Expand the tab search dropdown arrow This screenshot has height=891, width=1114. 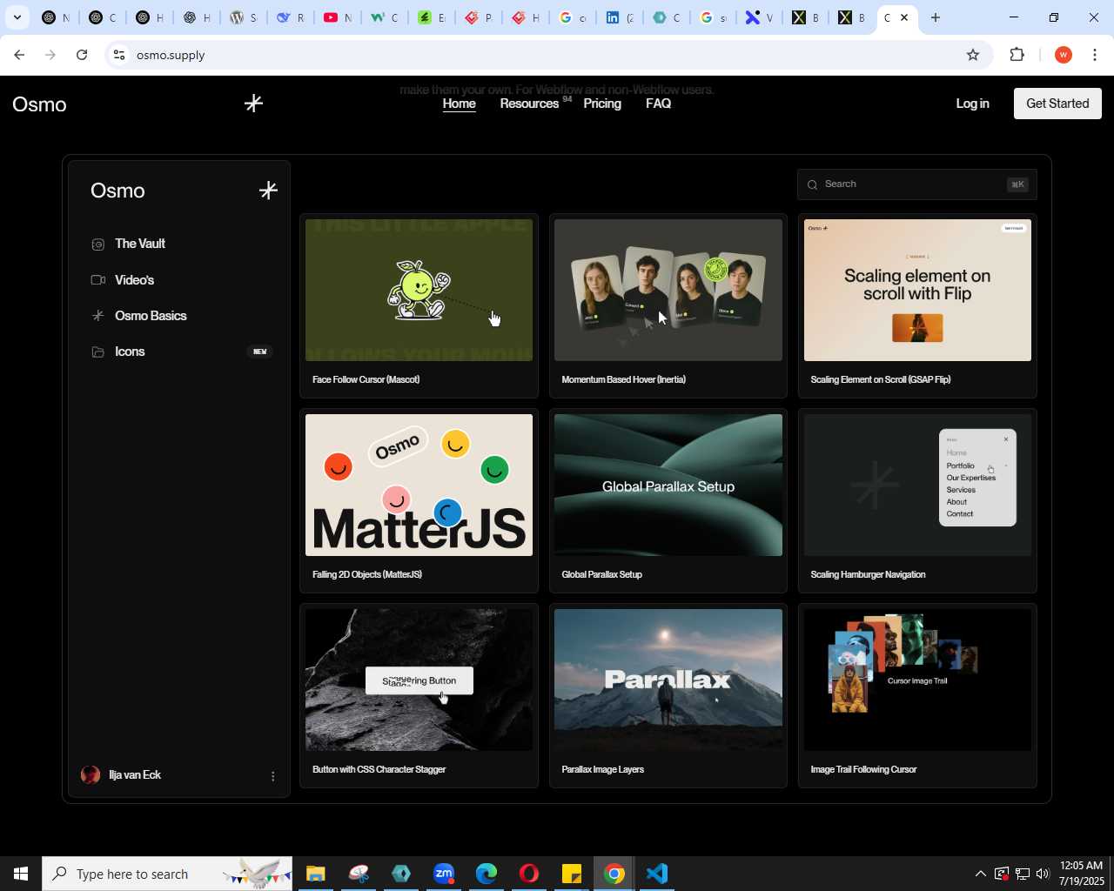(17, 17)
